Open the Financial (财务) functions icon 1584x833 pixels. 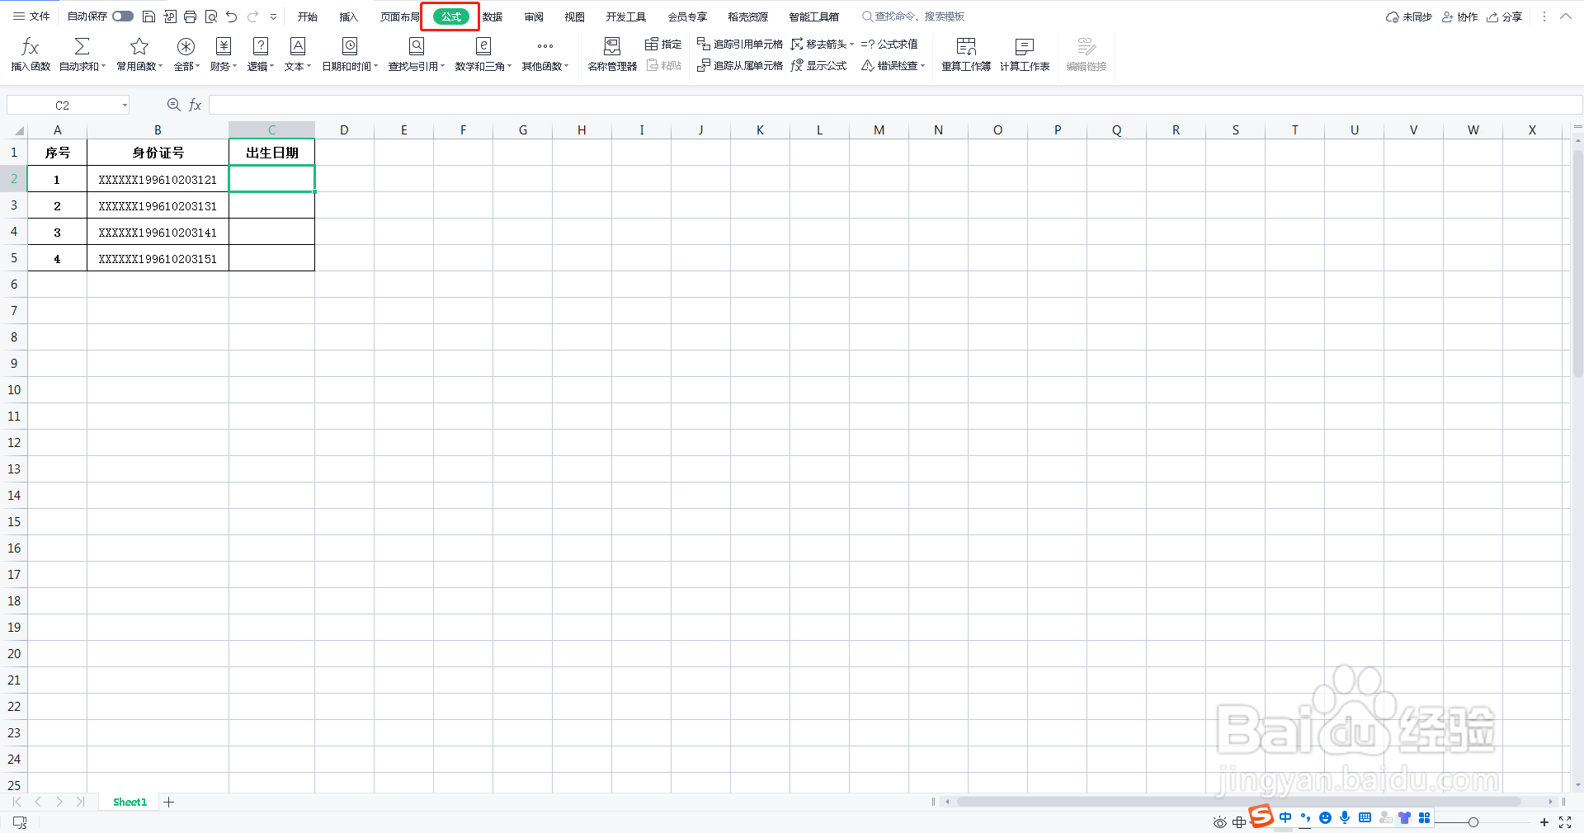(x=224, y=47)
